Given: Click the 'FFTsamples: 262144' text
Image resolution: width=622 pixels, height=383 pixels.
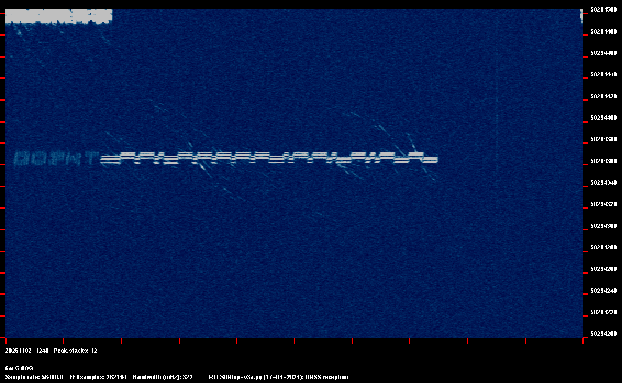Looking at the screenshot, I should (x=98, y=377).
